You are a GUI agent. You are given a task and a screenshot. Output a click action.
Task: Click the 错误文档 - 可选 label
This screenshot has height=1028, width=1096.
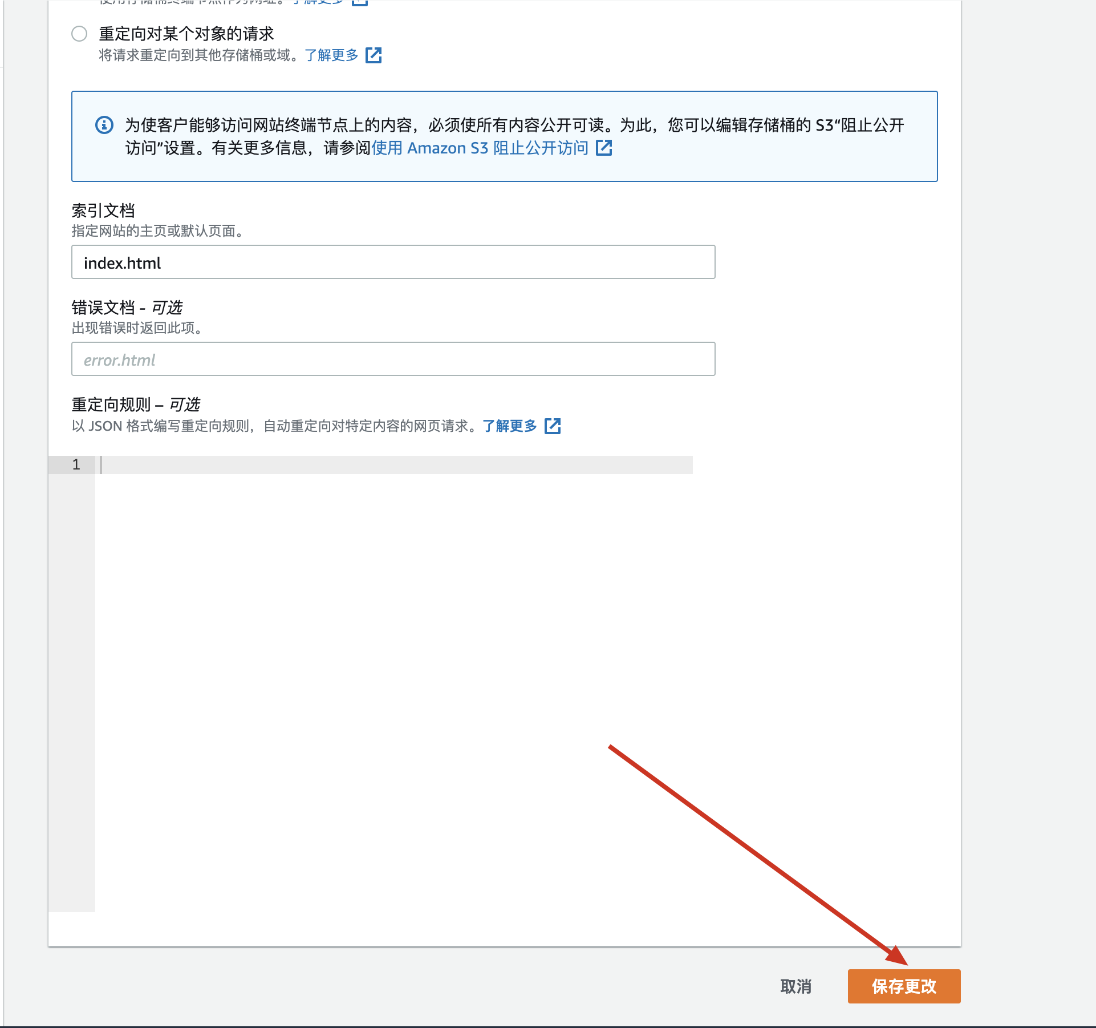coord(127,308)
